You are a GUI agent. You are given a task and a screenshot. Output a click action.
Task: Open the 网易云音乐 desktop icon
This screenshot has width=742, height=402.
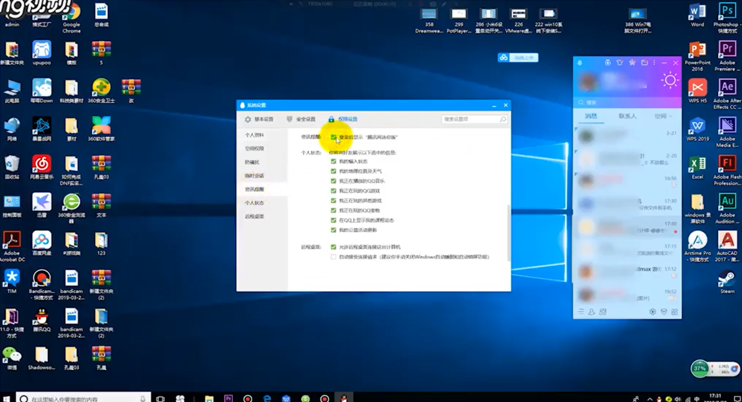41,168
